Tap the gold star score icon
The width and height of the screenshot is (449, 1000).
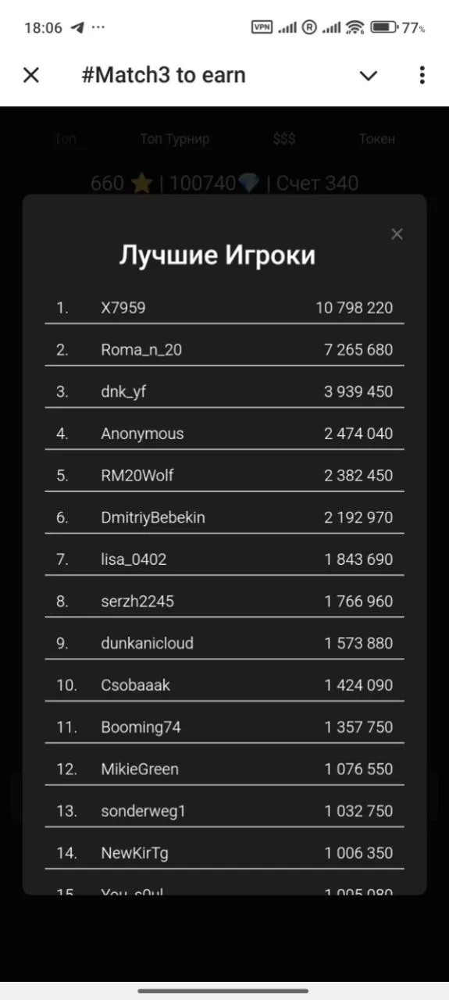click(141, 184)
